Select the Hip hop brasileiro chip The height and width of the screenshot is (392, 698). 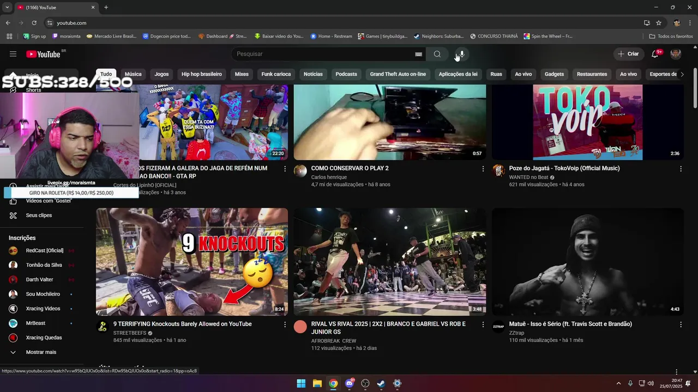[x=202, y=74]
